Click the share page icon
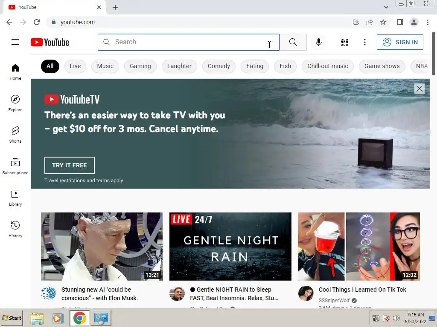Viewport: 437px width, 327px height. (370, 22)
